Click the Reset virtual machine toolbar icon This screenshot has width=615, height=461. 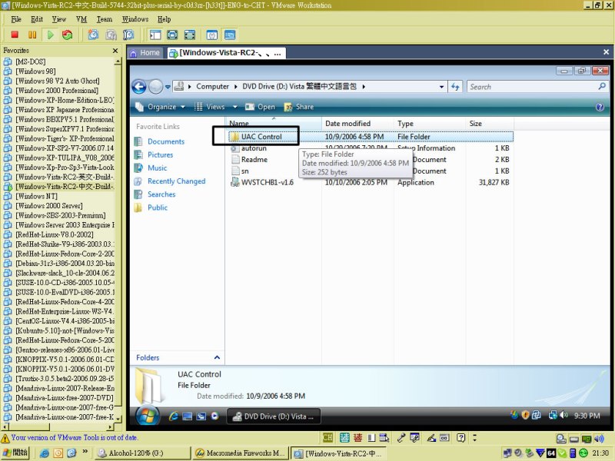[68, 35]
